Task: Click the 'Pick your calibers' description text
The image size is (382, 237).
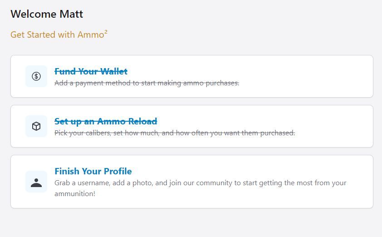Action: click(x=175, y=133)
